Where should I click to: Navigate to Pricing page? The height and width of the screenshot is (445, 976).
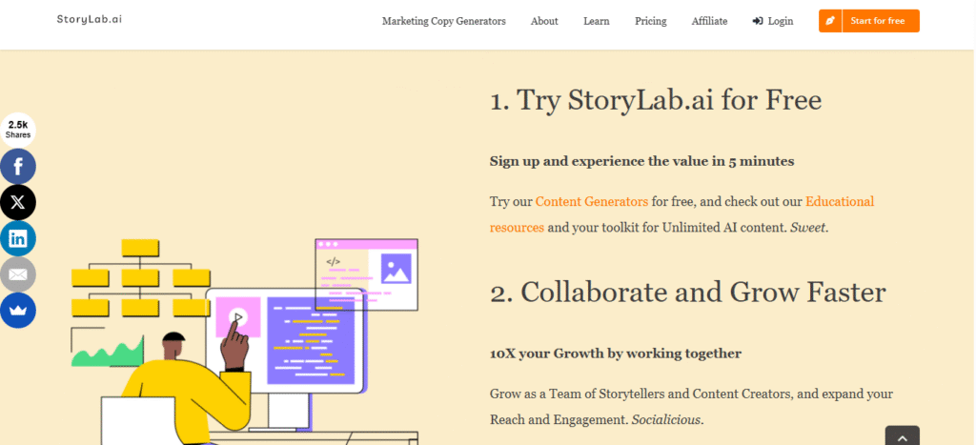(x=651, y=21)
